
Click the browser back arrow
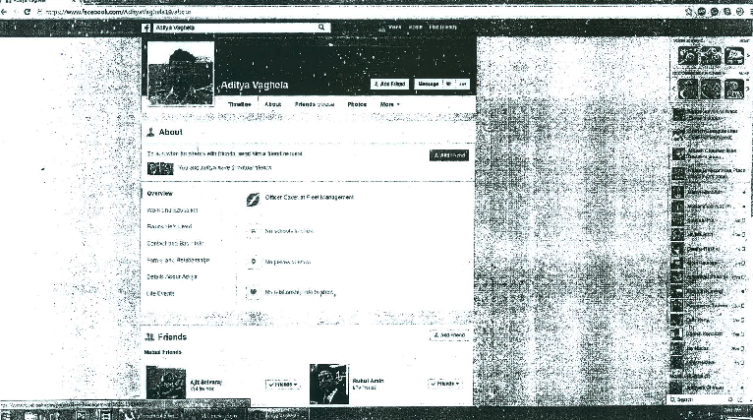4,12
